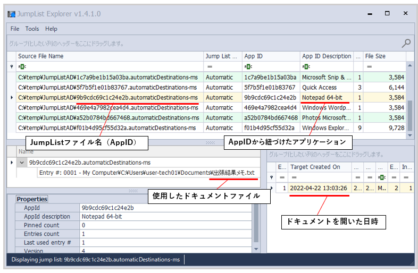The image size is (418, 273).
Task: Click the Last used entry # property row
Action: pos(133,243)
